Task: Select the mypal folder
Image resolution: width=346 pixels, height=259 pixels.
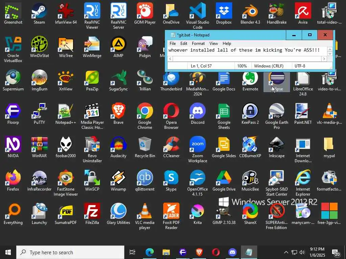Action: [x=329, y=147]
